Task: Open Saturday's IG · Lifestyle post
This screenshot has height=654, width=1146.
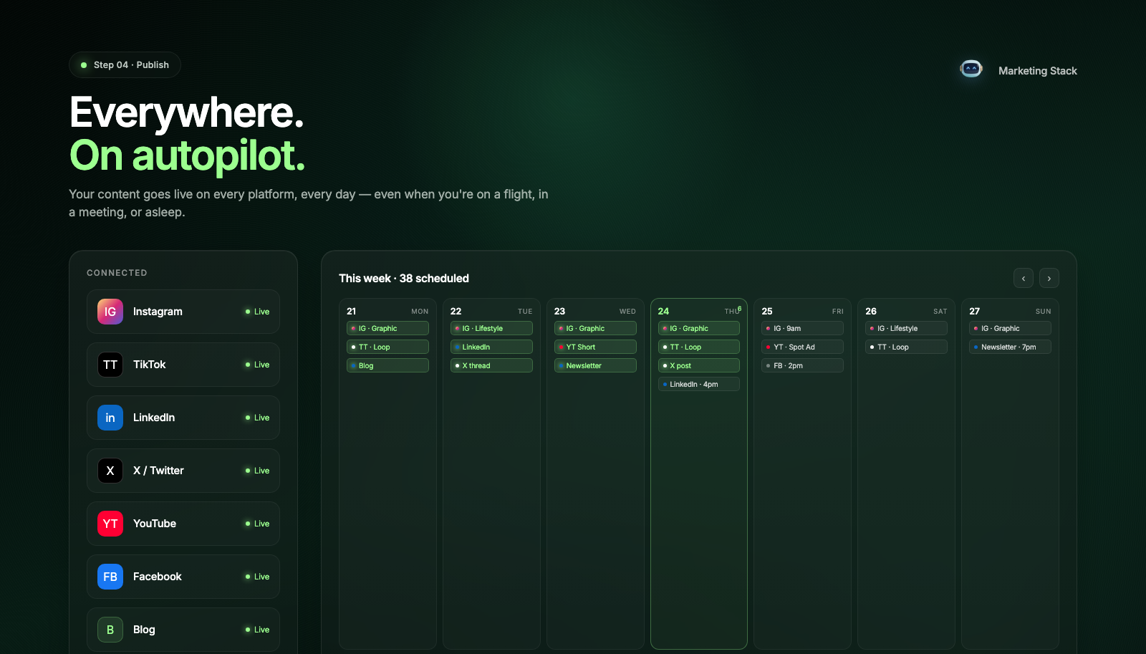Action: tap(906, 328)
